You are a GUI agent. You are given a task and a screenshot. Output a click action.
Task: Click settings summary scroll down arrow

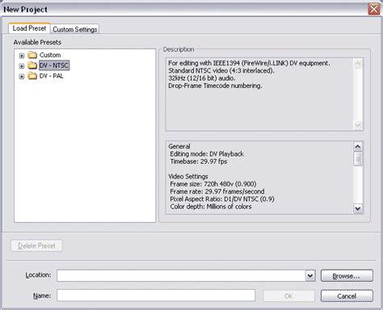(x=358, y=208)
